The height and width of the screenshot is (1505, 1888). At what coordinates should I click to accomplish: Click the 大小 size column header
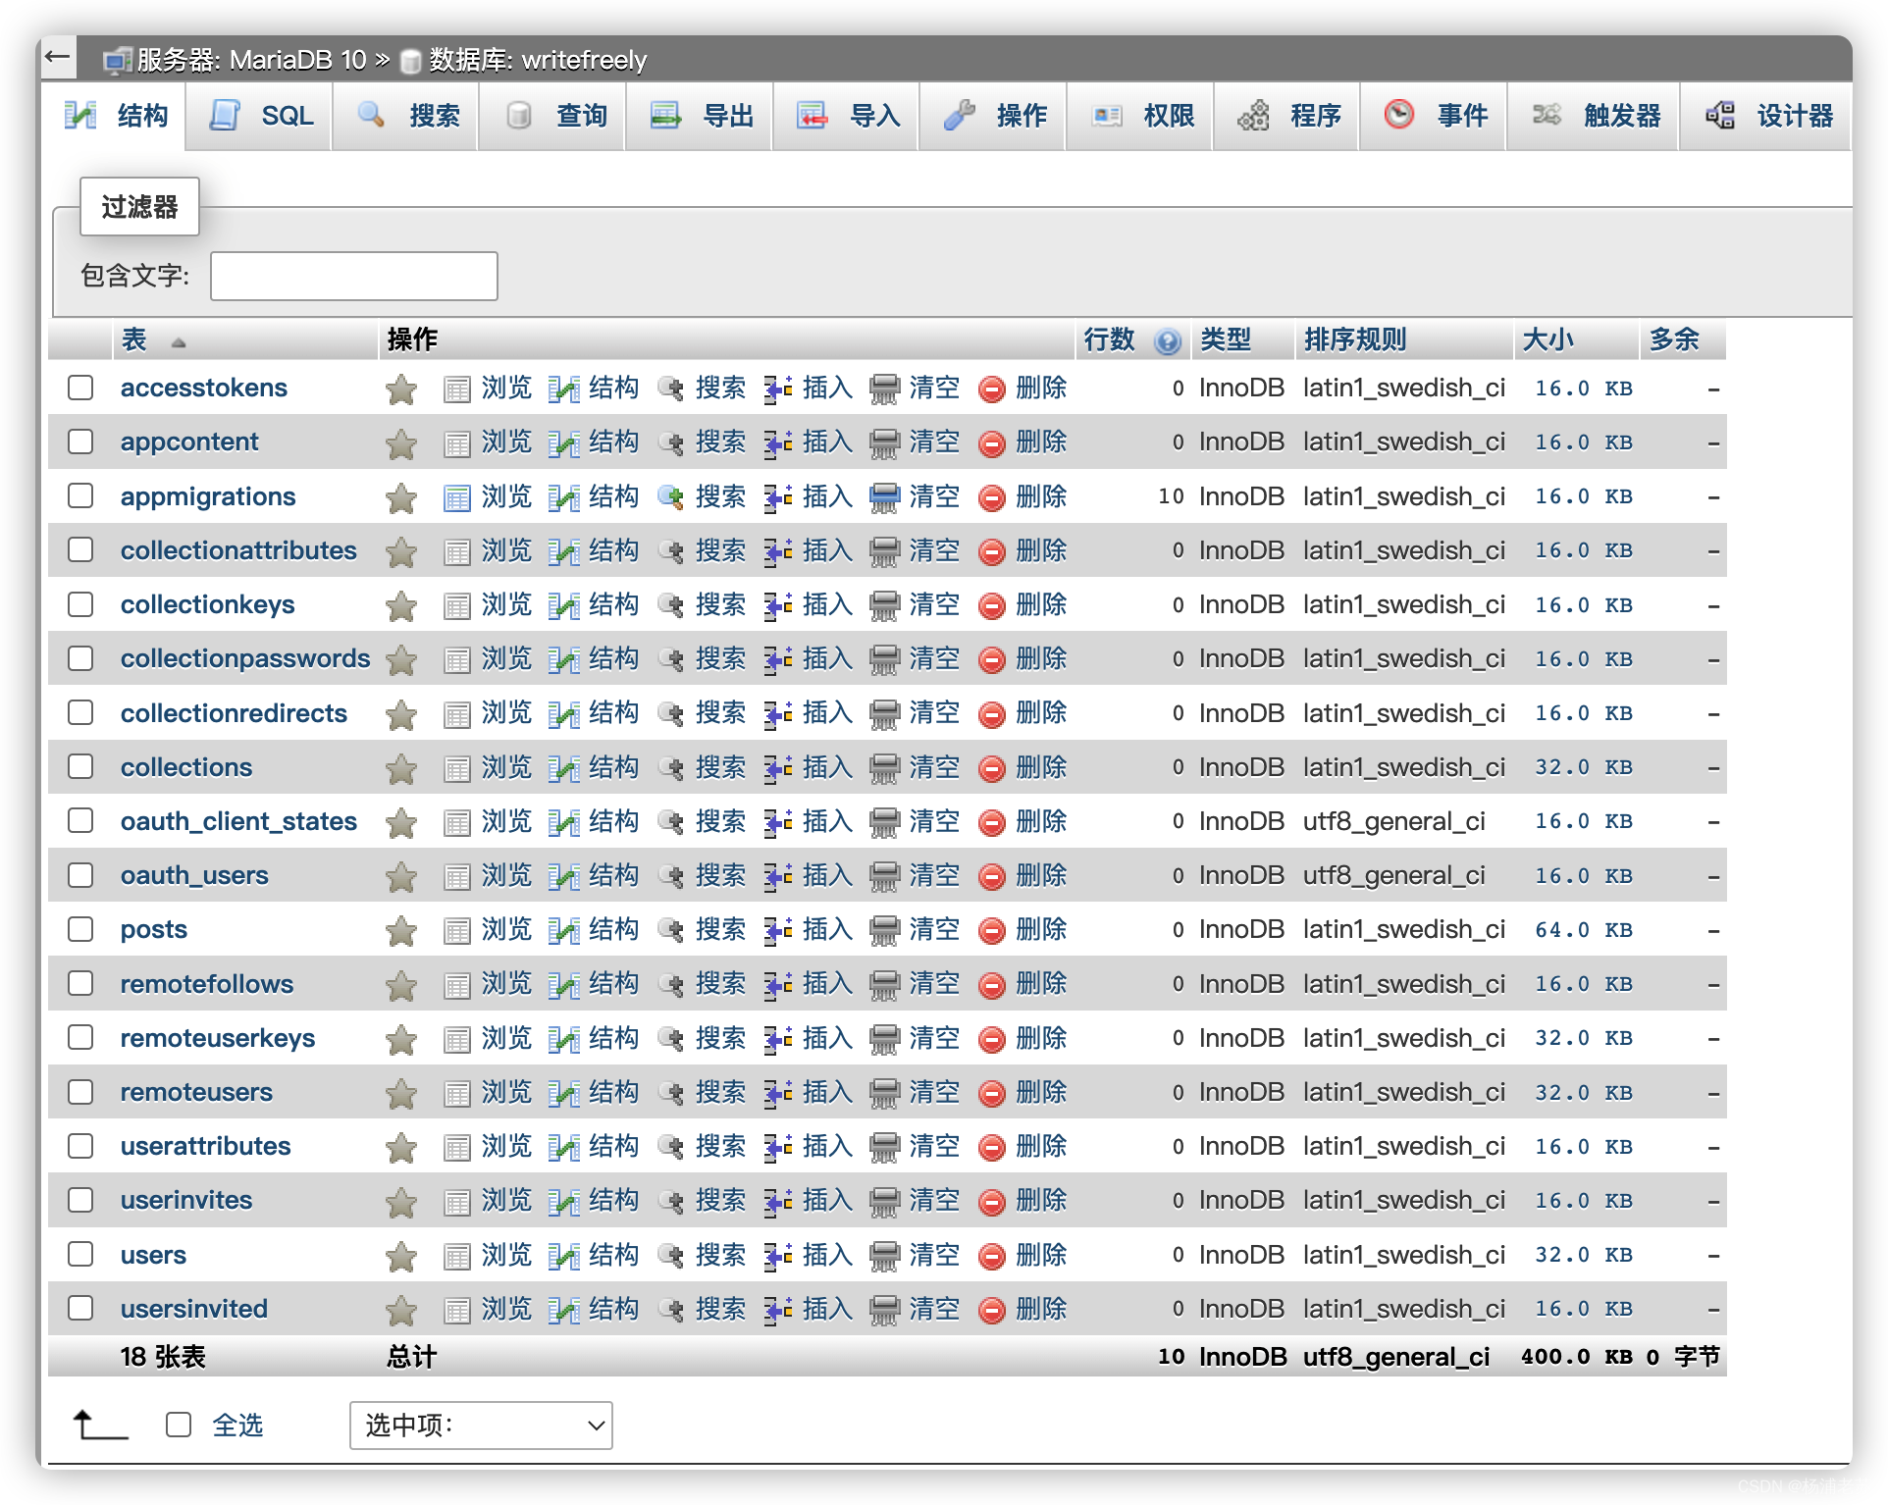(1547, 339)
